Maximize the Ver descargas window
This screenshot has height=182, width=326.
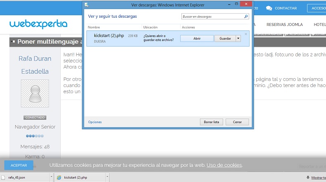(236, 4)
